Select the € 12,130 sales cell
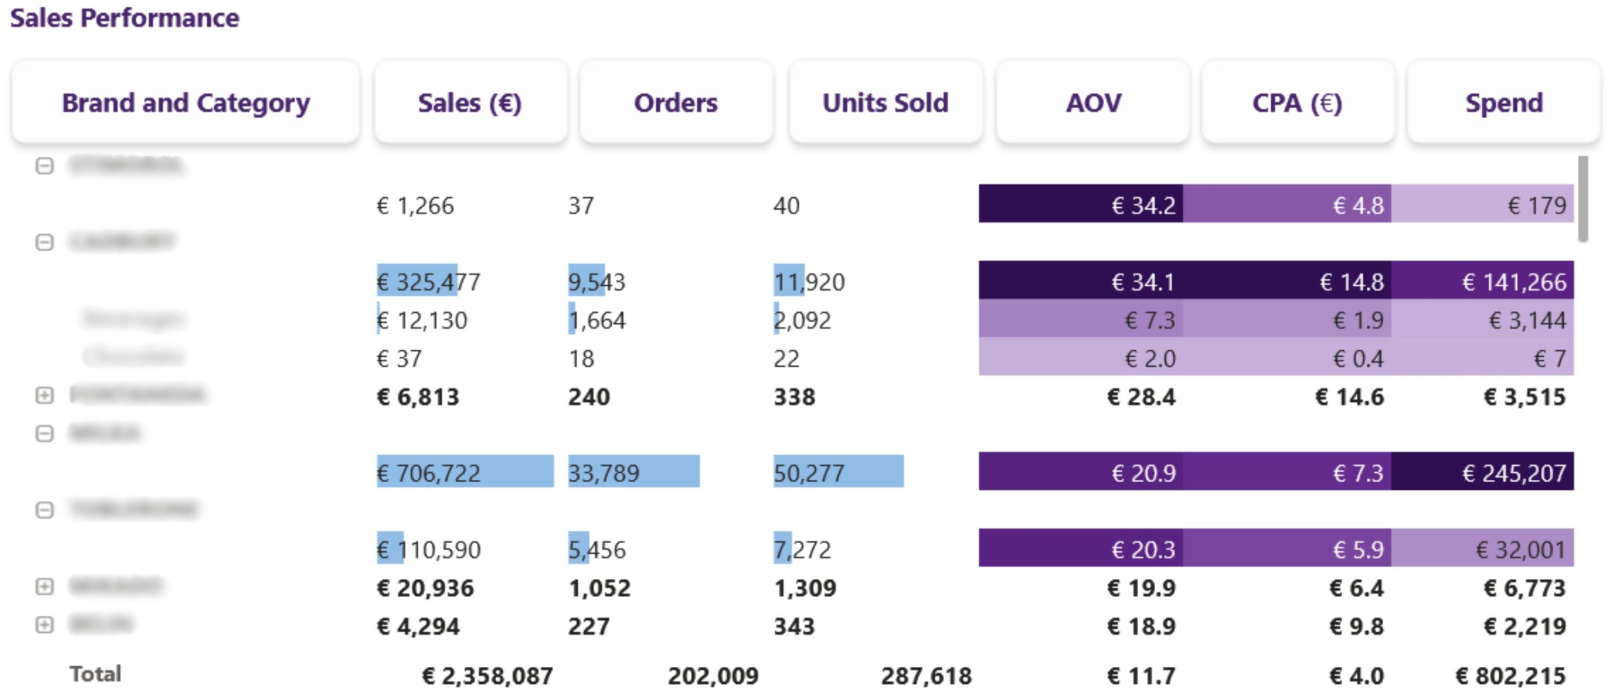The height and width of the screenshot is (697, 1608). click(422, 320)
